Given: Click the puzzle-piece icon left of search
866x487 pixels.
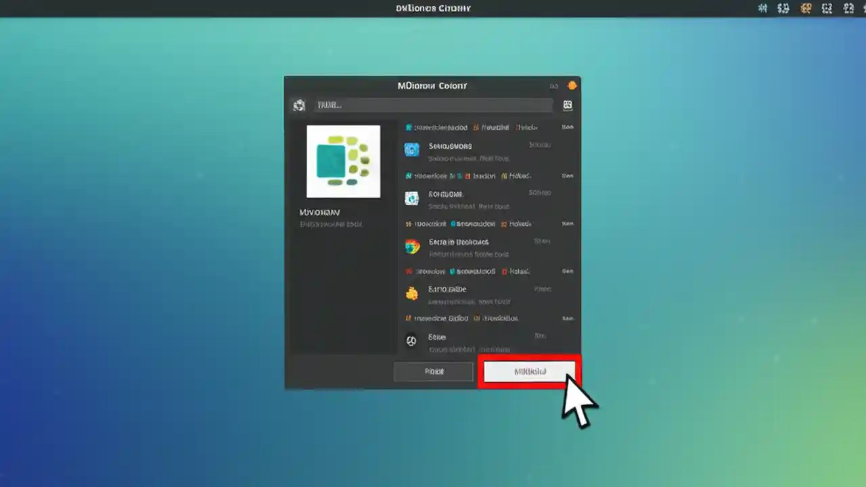Looking at the screenshot, I should point(300,105).
